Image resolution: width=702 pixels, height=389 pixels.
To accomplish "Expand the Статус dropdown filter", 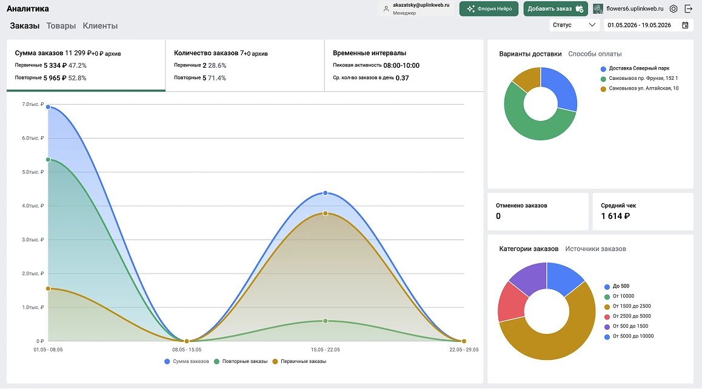I will [x=575, y=25].
